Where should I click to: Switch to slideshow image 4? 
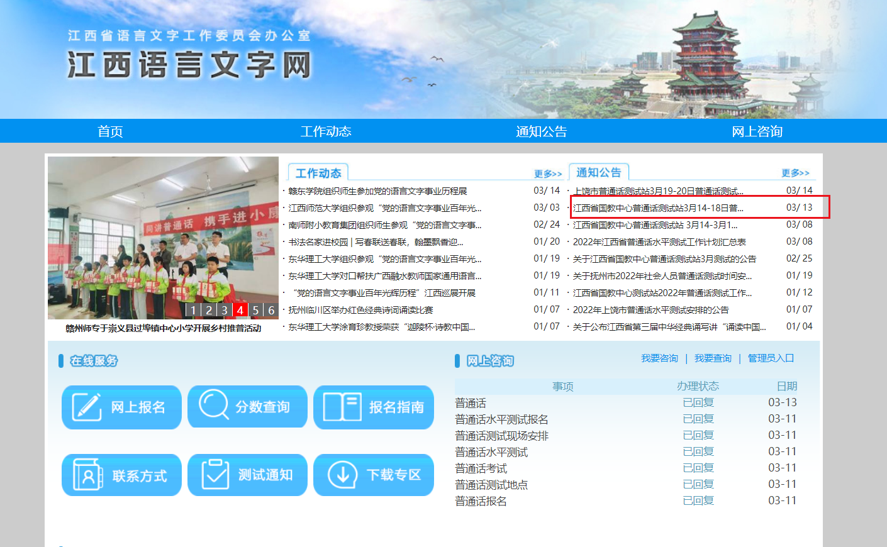coord(240,310)
